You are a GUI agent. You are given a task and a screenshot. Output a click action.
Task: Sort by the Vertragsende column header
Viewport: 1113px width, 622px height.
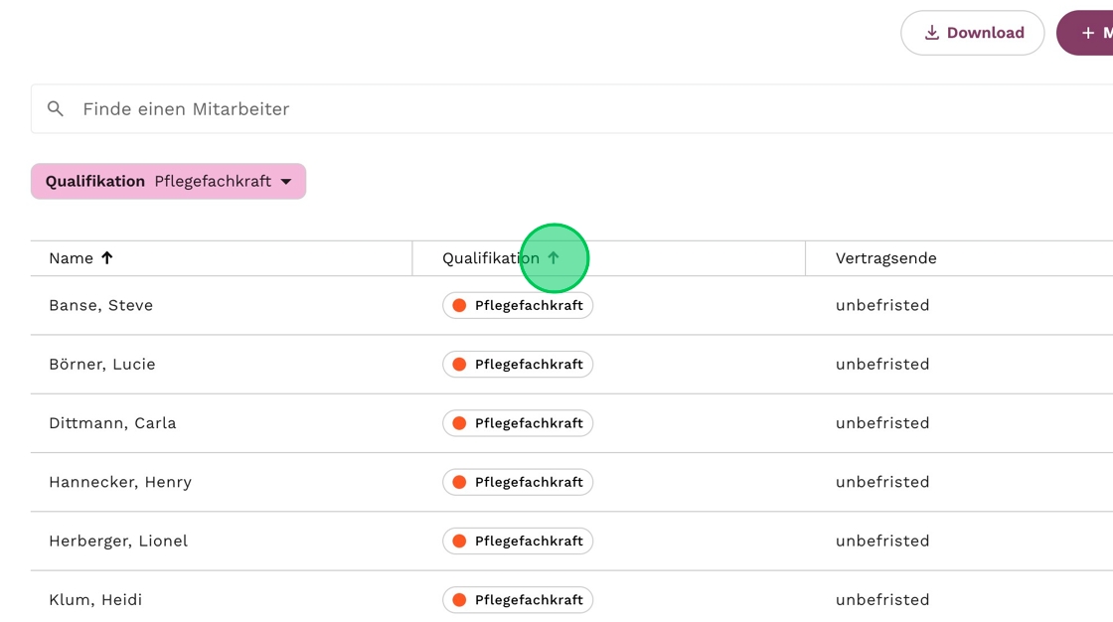coord(885,258)
